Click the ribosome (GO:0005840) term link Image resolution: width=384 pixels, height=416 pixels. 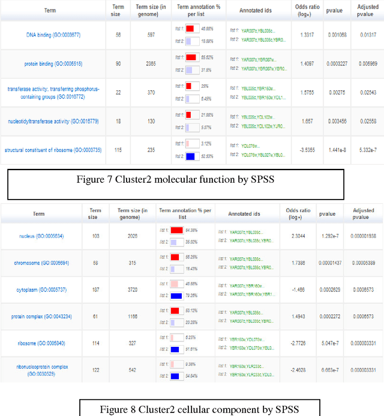41,343
